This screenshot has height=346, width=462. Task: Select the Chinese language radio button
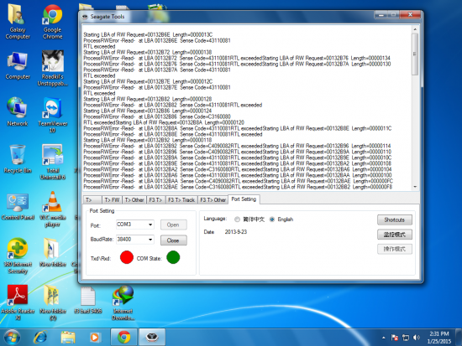click(x=237, y=219)
